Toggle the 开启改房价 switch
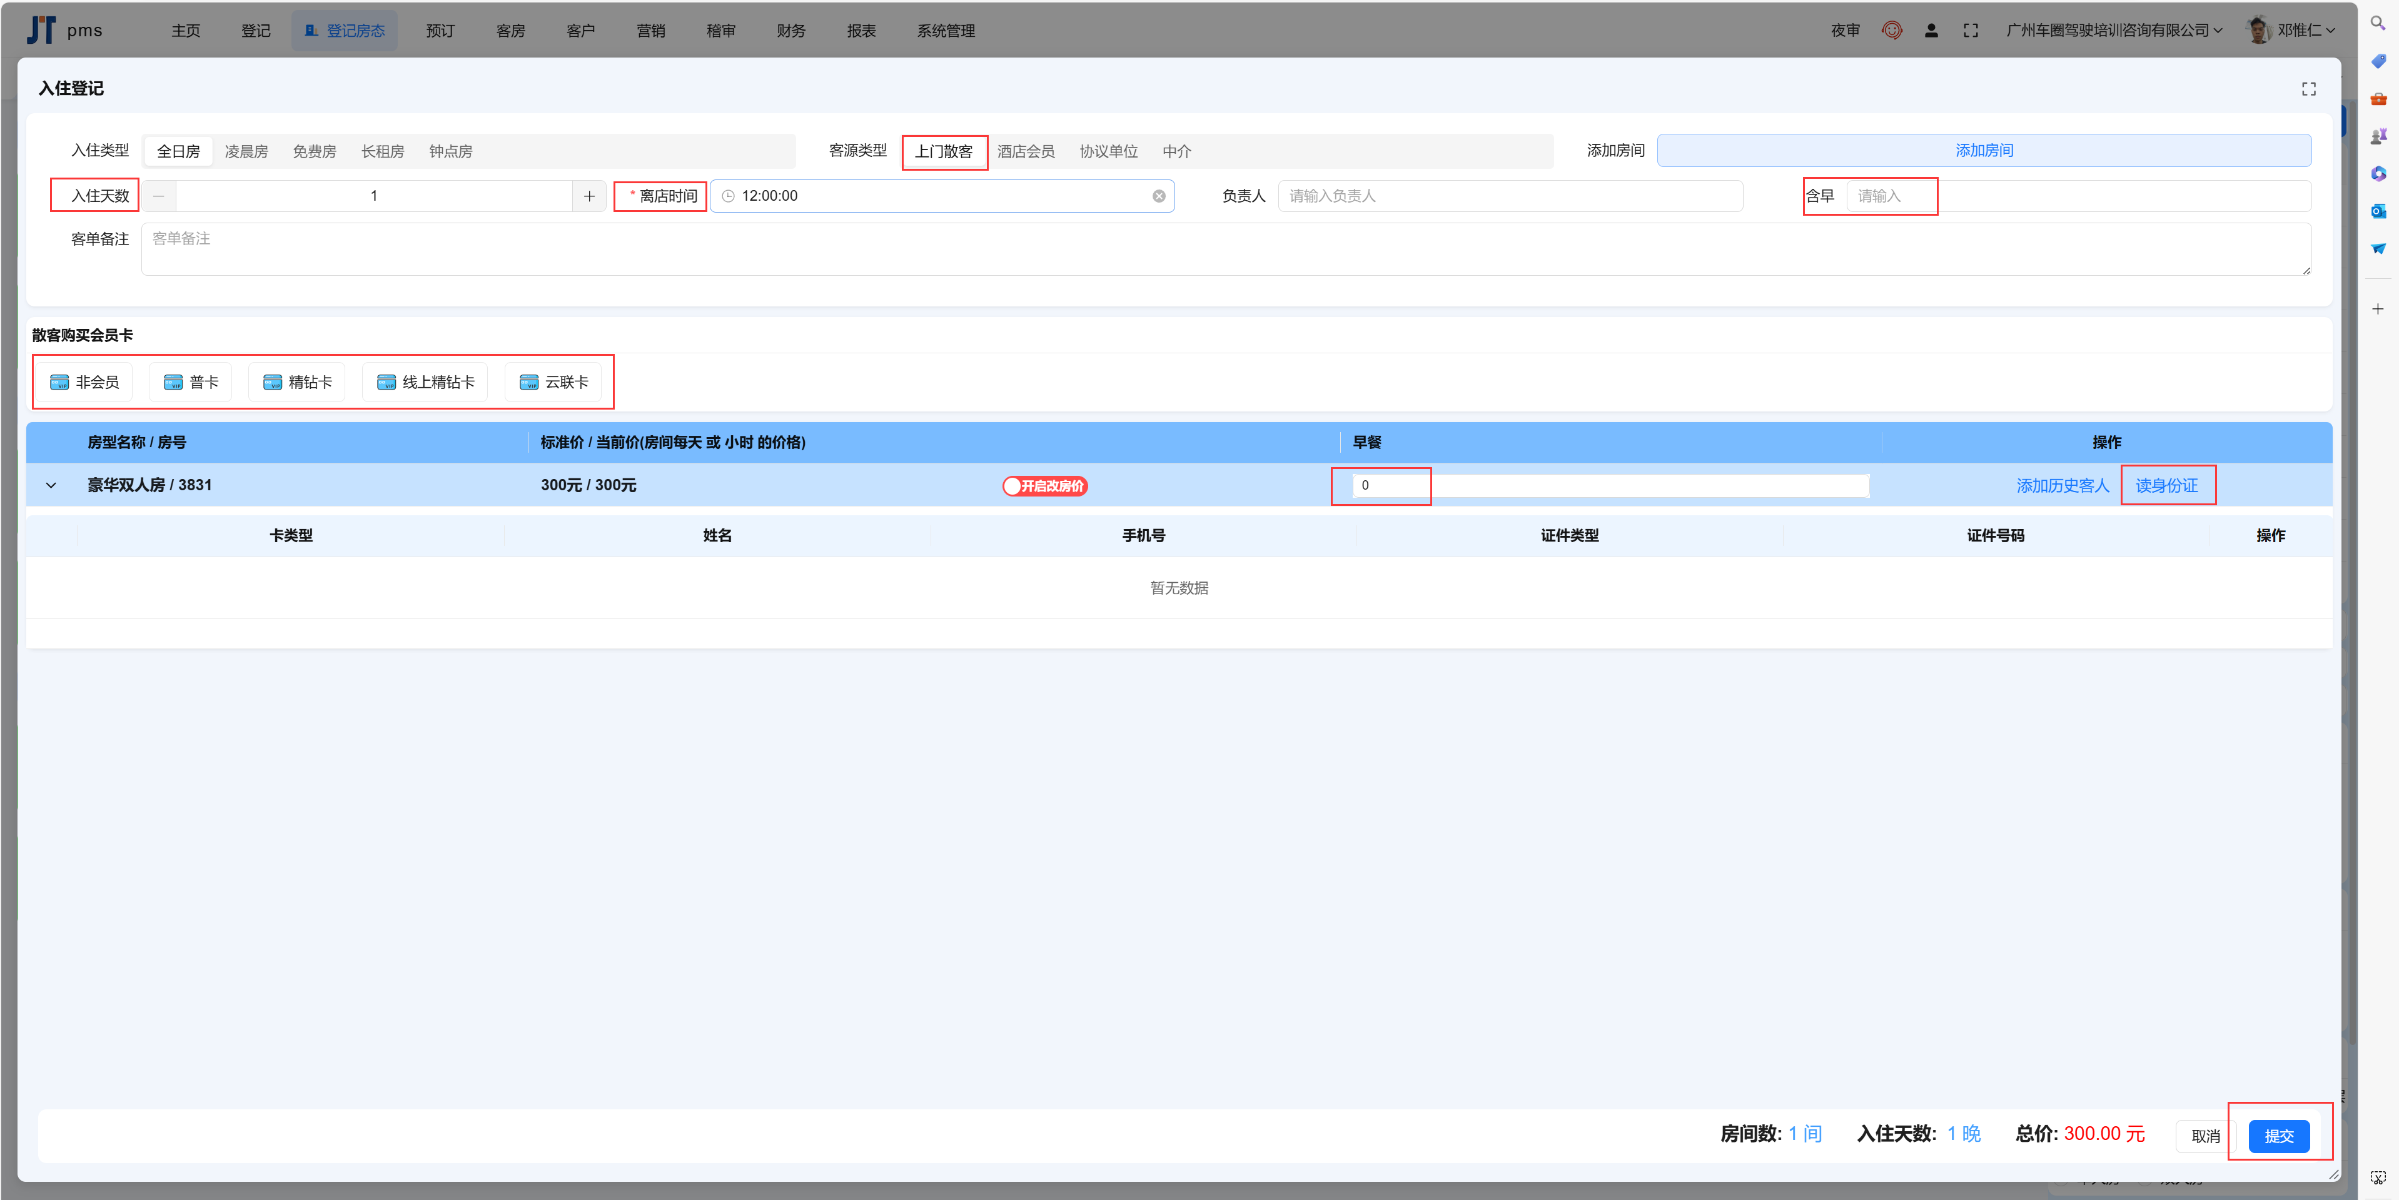The width and height of the screenshot is (2399, 1200). (1044, 486)
